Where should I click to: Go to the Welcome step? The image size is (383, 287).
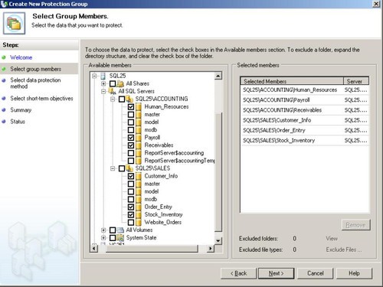21,57
